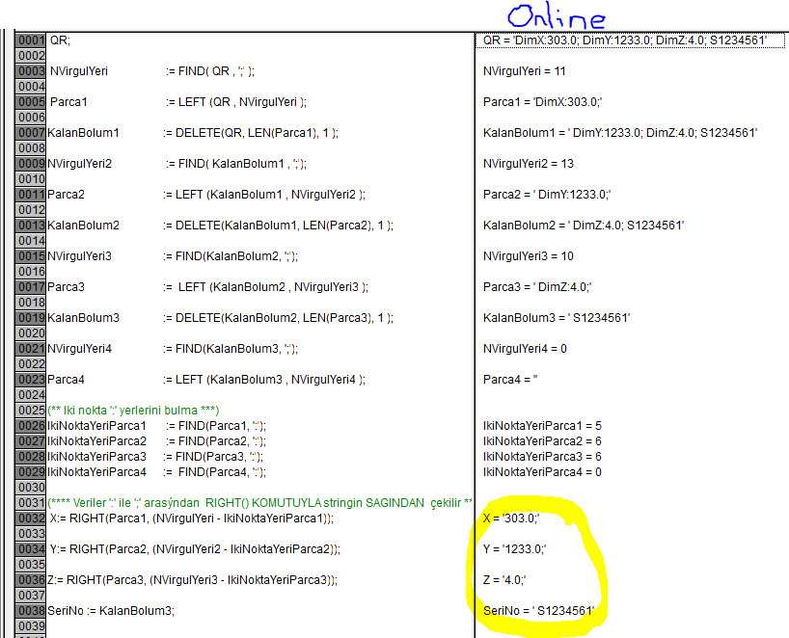Screen dimensions: 789x638
Task: Select online value 'KalanBolum1 = DimY:1233.0; DimZ:4.0; S1234561'
Action: (x=620, y=133)
